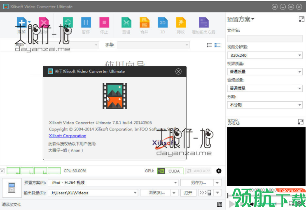Open the gear settings icon

(219, 171)
